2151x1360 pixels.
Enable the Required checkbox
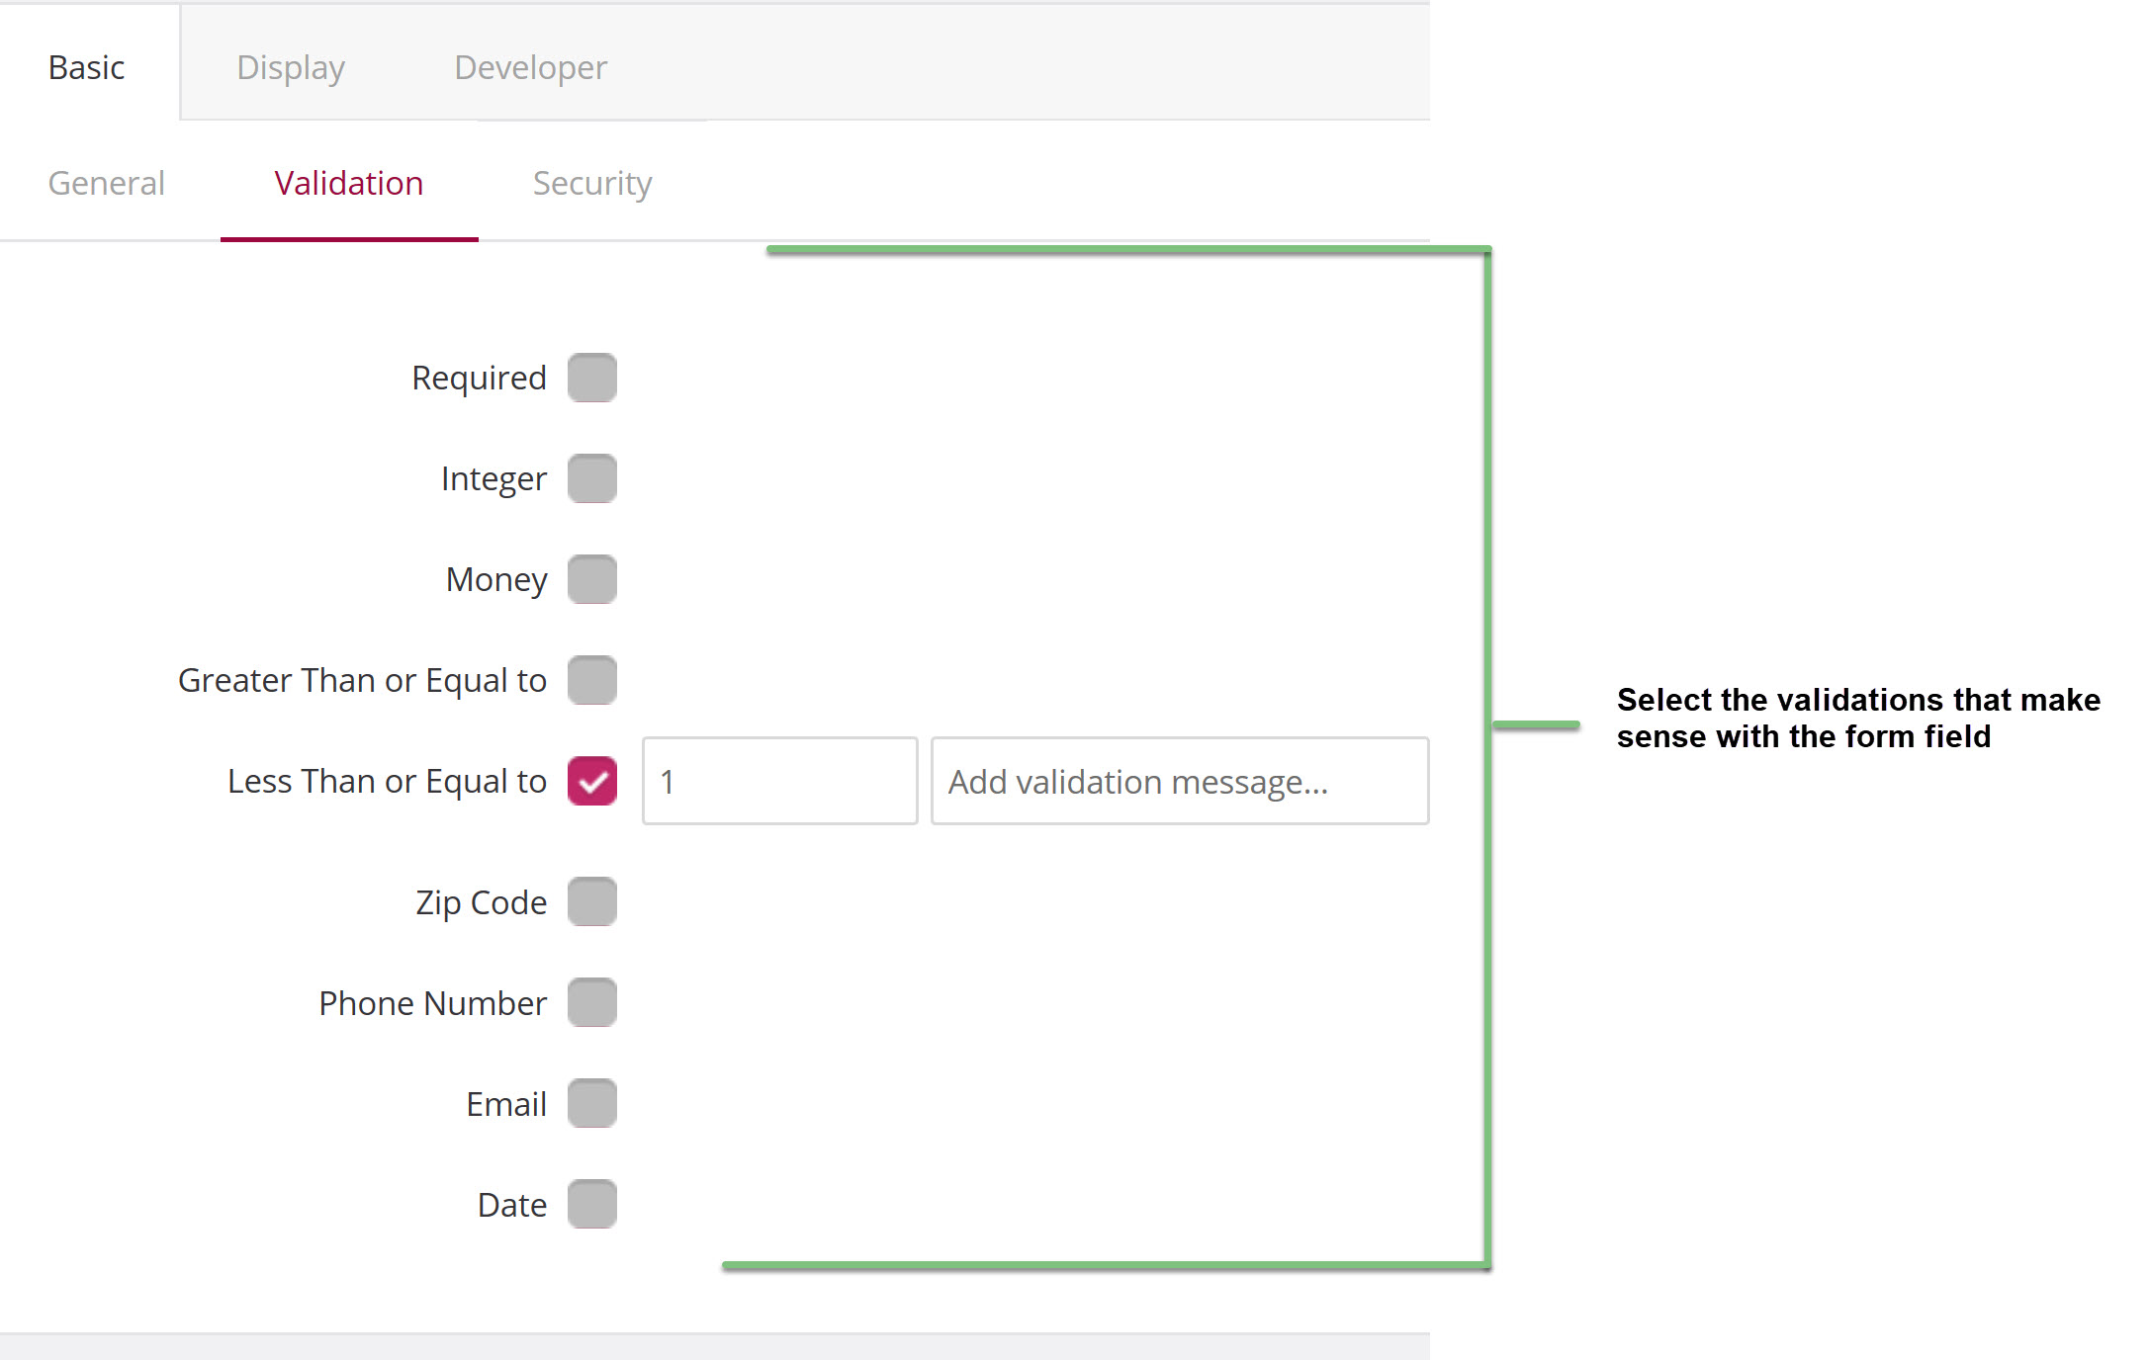(x=592, y=378)
